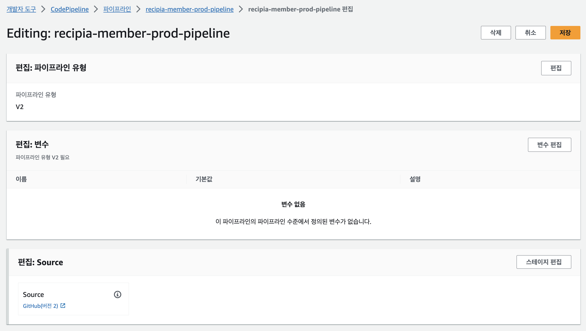Select the Source action card

73,299
